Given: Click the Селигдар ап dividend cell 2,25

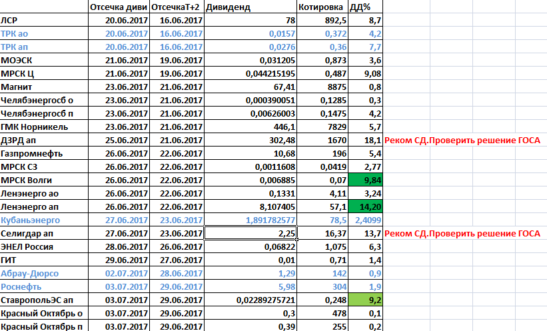Looking at the screenshot, I should (251, 233).
